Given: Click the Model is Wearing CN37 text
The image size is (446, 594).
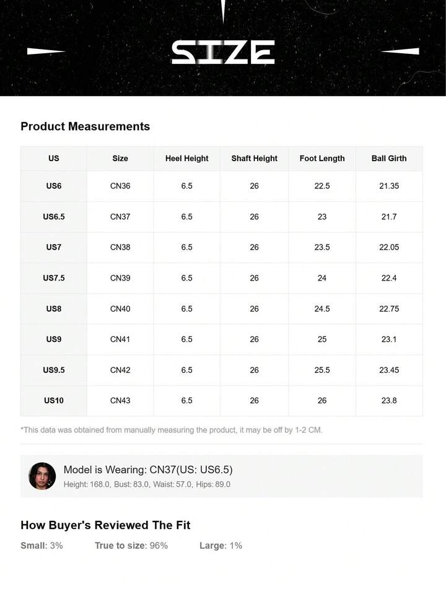Looking at the screenshot, I should click(148, 470).
